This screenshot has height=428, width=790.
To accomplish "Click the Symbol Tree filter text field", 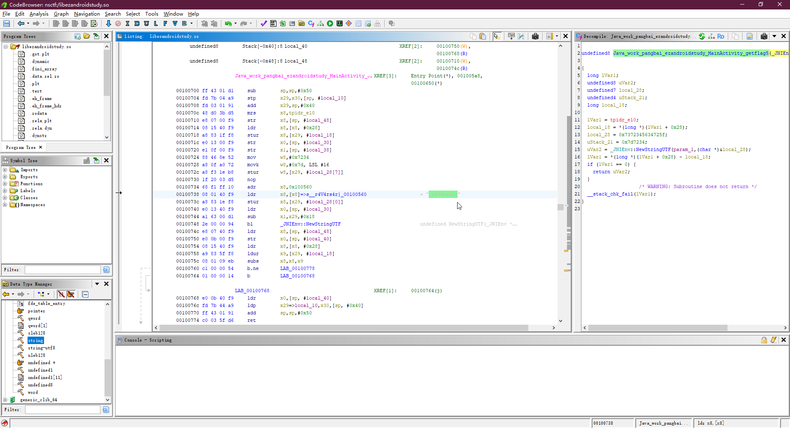I will (63, 270).
